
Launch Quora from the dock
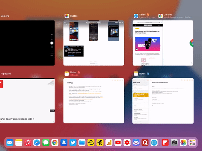(x=145, y=143)
